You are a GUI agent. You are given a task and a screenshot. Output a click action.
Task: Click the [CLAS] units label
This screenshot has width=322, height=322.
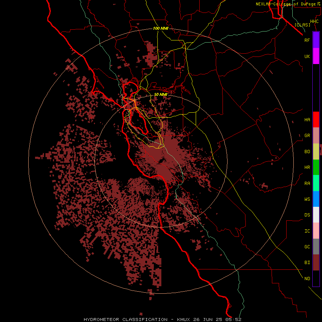tap(302, 25)
